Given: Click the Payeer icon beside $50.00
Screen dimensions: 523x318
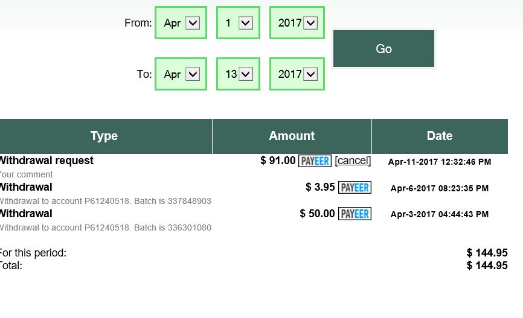Looking at the screenshot, I should pos(355,214).
